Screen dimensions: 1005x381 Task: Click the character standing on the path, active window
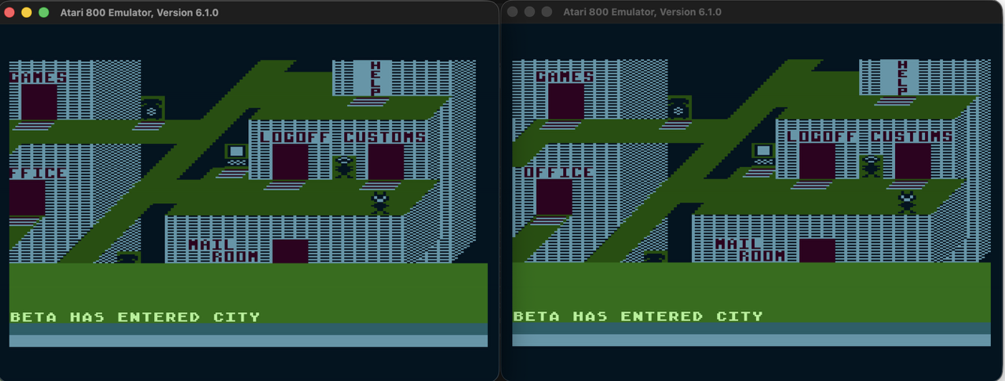tap(380, 202)
